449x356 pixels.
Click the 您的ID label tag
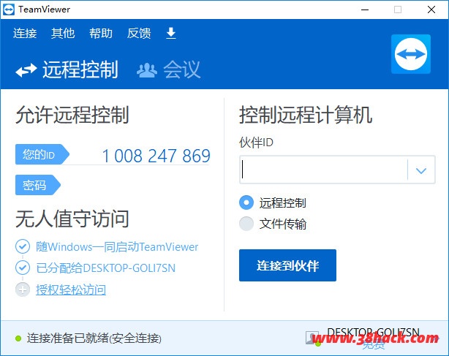pos(42,154)
